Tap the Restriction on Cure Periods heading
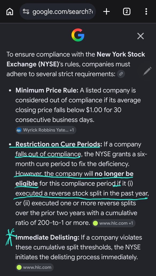 click(x=58, y=144)
